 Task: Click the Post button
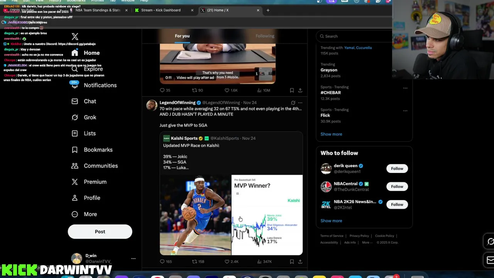100,232
